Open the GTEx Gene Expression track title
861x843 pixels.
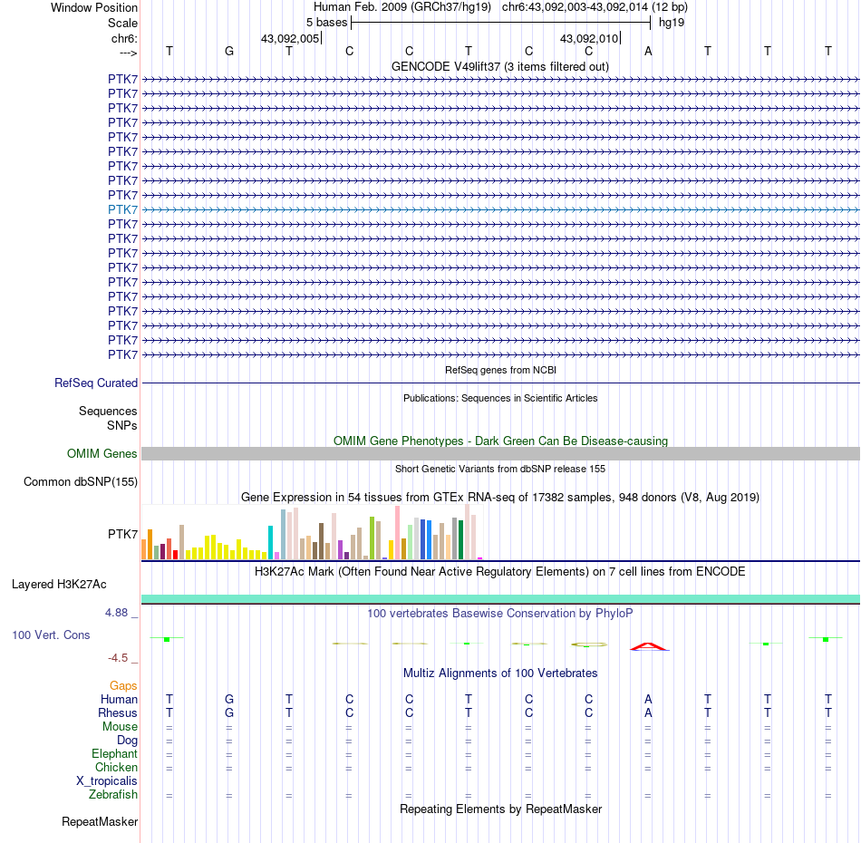click(x=500, y=497)
